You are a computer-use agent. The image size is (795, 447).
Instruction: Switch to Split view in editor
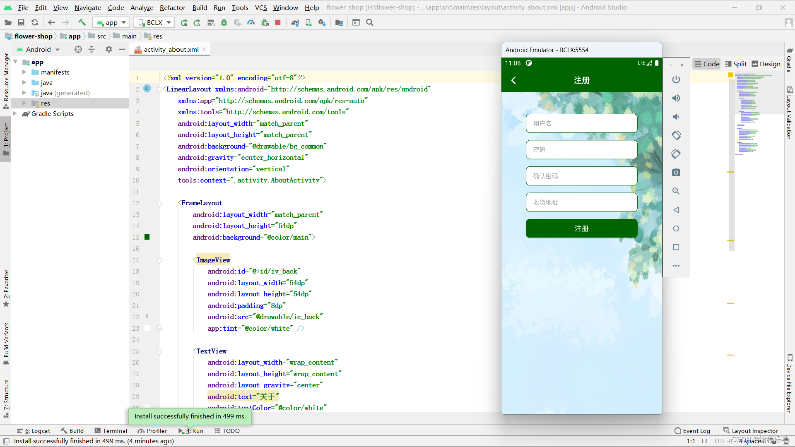[738, 64]
